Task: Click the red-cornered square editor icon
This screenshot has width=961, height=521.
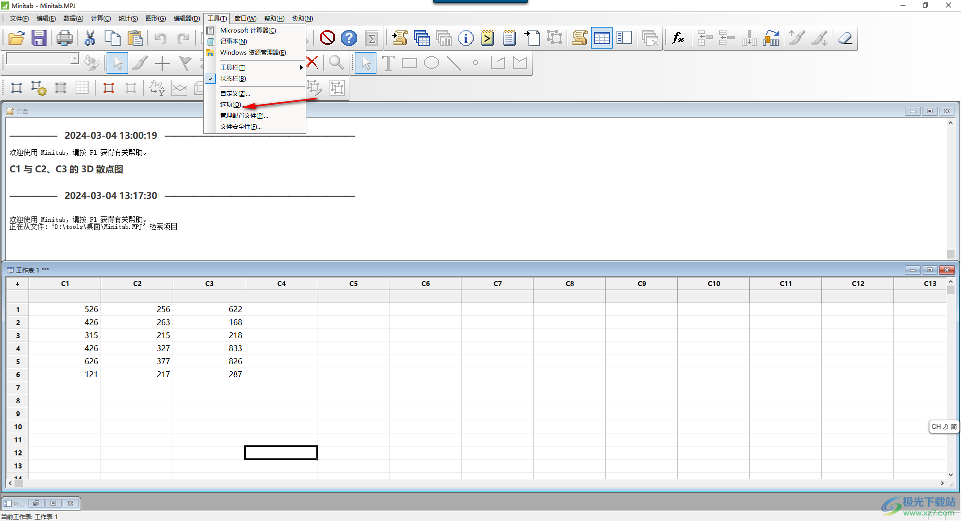Action: point(109,89)
